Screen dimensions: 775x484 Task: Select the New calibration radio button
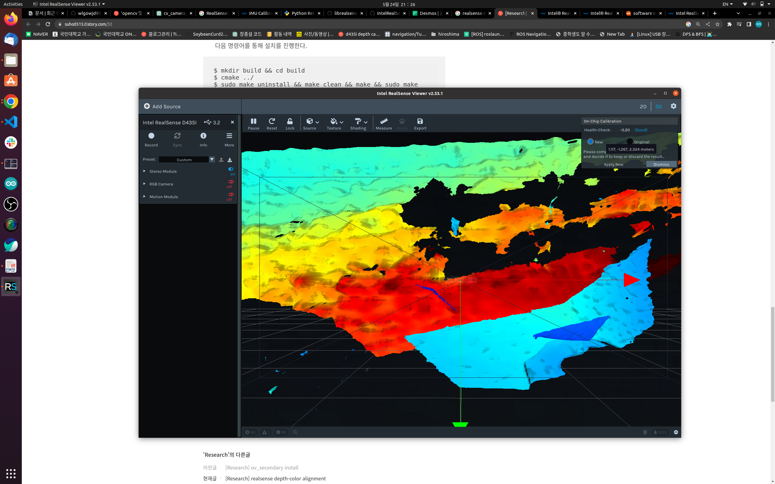pos(591,142)
